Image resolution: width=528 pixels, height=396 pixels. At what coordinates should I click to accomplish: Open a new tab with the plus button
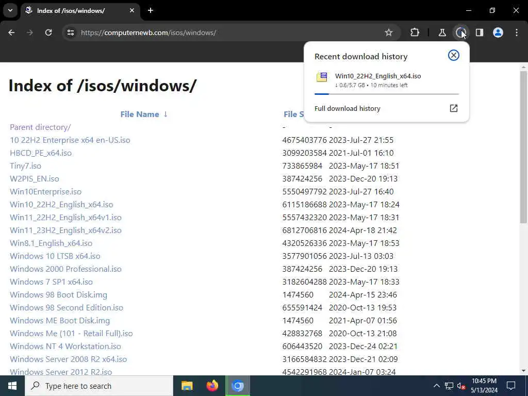click(151, 10)
